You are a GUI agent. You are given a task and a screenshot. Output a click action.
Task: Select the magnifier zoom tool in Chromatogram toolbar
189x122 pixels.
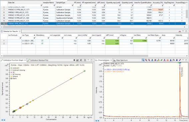pyautogui.click(x=143, y=60)
